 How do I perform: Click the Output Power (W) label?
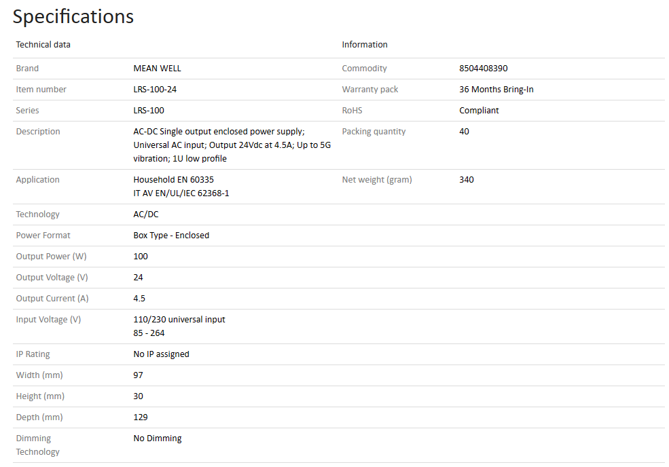click(52, 257)
